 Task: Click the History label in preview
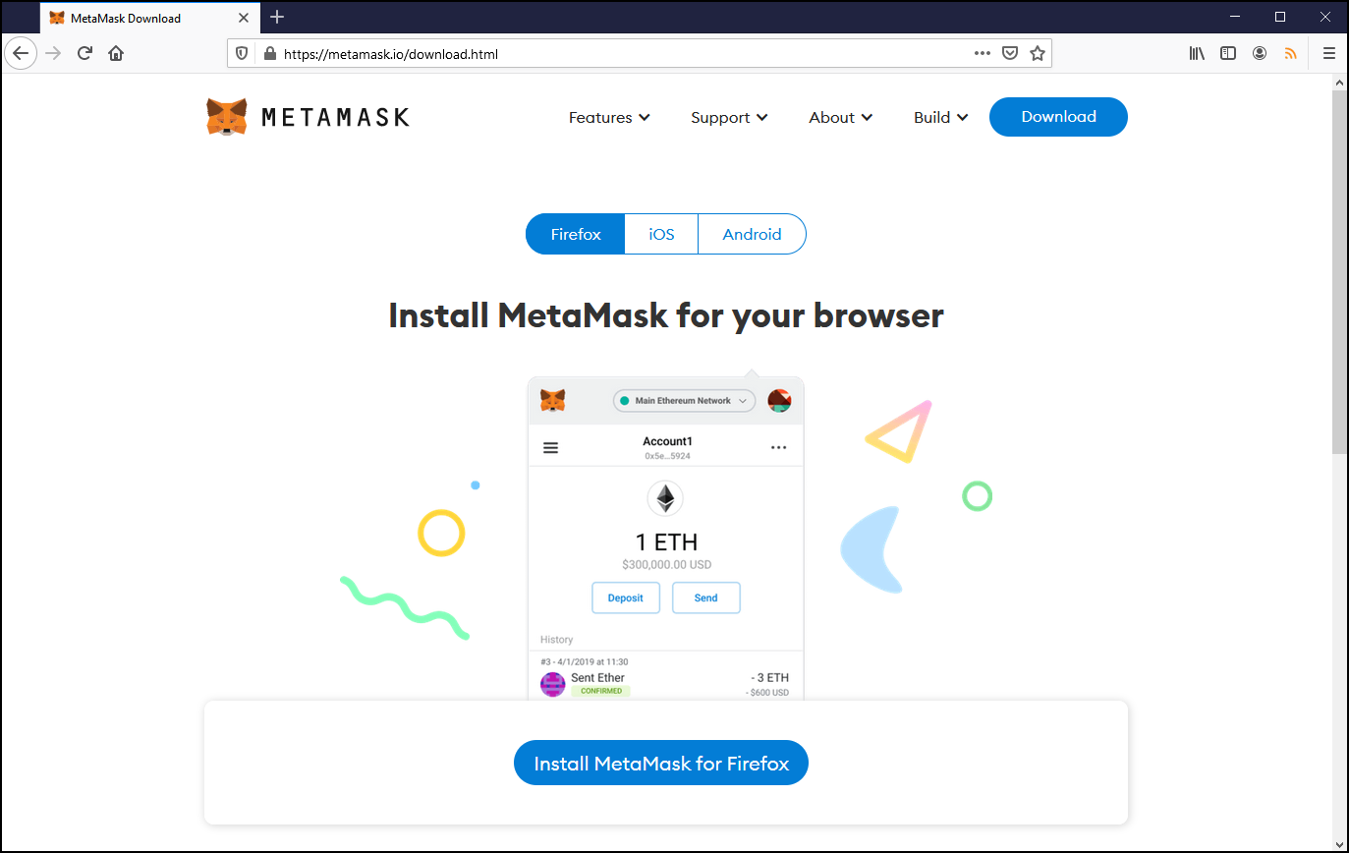556,640
